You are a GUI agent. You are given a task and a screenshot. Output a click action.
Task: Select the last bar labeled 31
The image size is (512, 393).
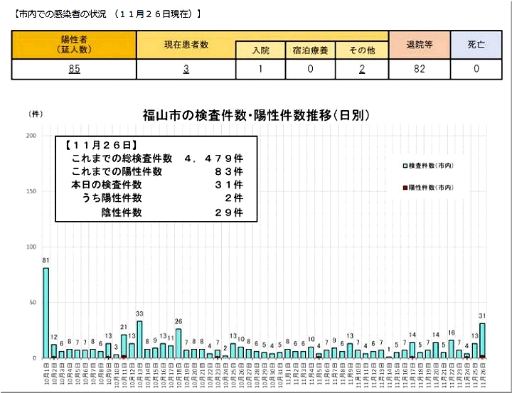[482, 340]
